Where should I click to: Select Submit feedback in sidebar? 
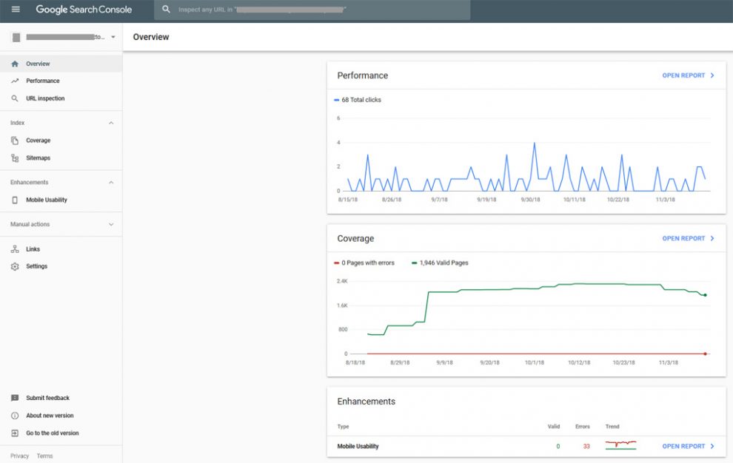click(47, 398)
